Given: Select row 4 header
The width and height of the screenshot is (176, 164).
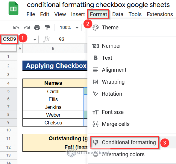Looking at the screenshot, I should 8,83.
